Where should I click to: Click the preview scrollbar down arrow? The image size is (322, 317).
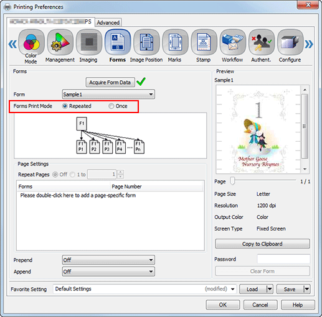point(305,169)
